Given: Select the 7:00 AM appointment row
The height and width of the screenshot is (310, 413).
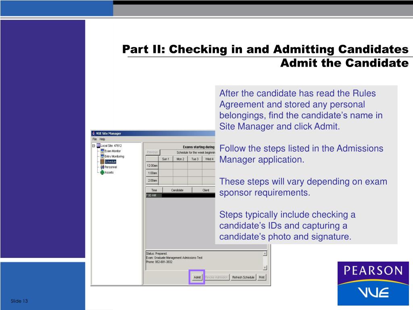Looking at the screenshot, I should pyautogui.click(x=180, y=195).
